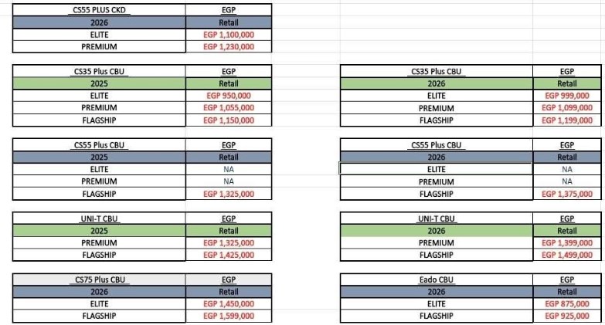Select the Eado CBU header cell

(436, 279)
